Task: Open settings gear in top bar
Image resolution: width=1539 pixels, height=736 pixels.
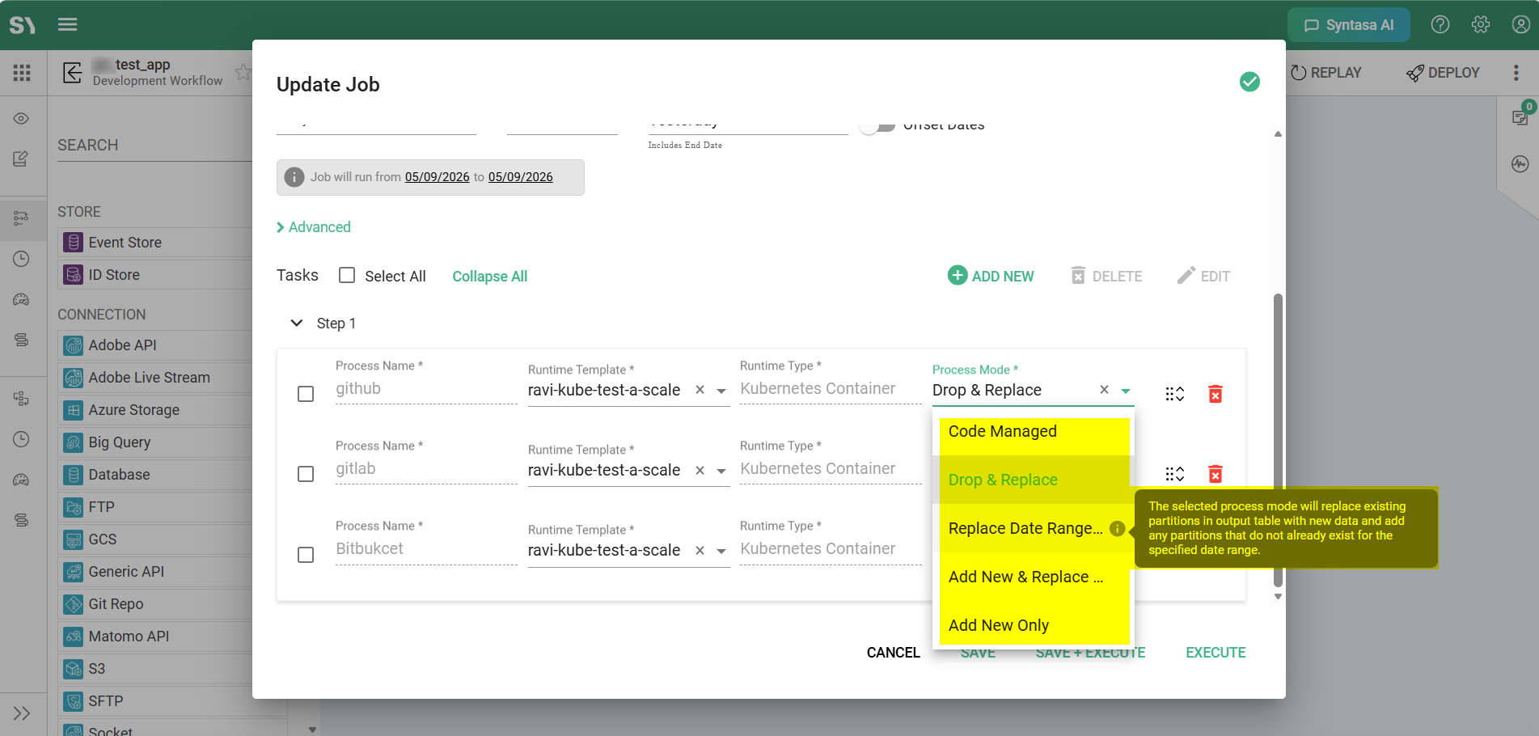Action: tap(1481, 24)
